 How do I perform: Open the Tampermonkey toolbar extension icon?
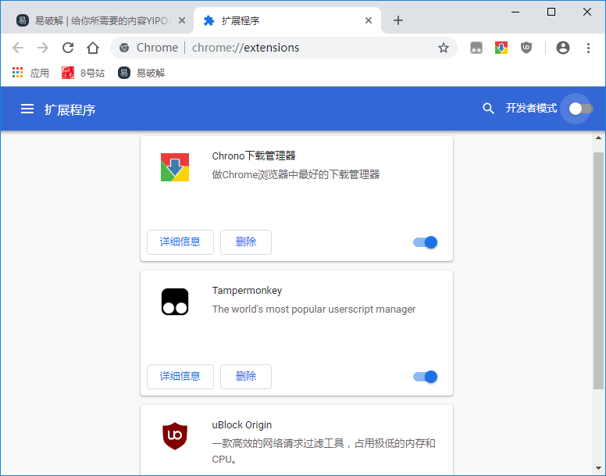[x=476, y=48]
